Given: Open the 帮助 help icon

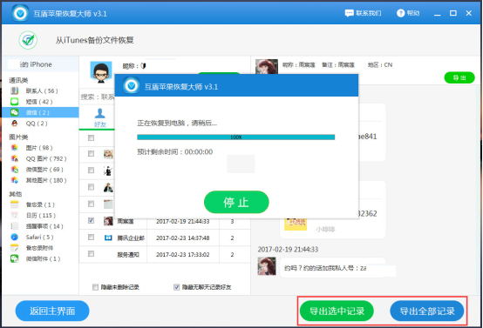Looking at the screenshot, I should [400, 13].
